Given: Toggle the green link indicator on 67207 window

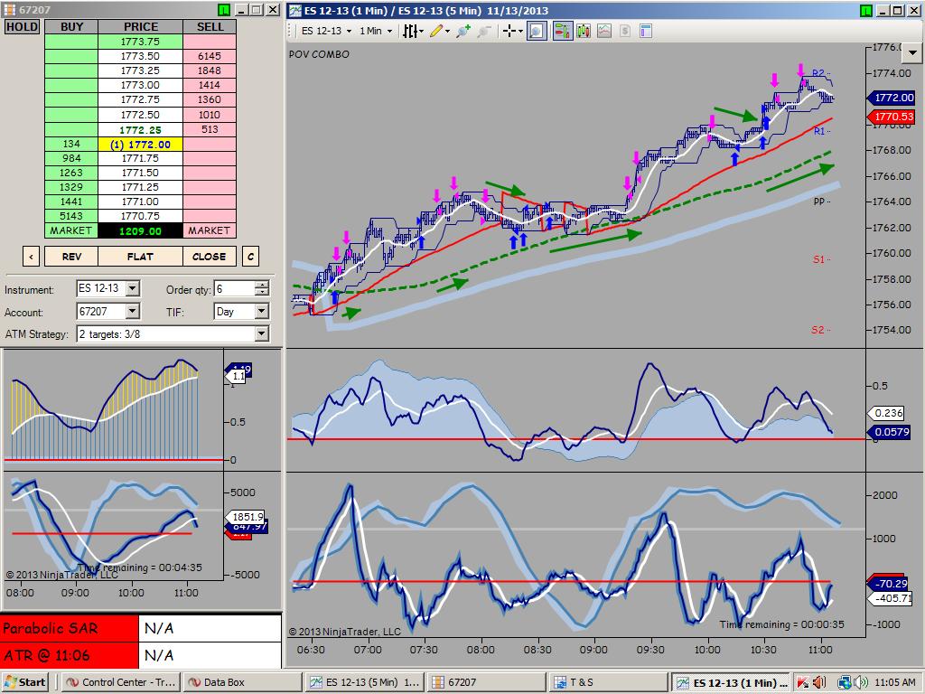Looking at the screenshot, I should coord(223,10).
